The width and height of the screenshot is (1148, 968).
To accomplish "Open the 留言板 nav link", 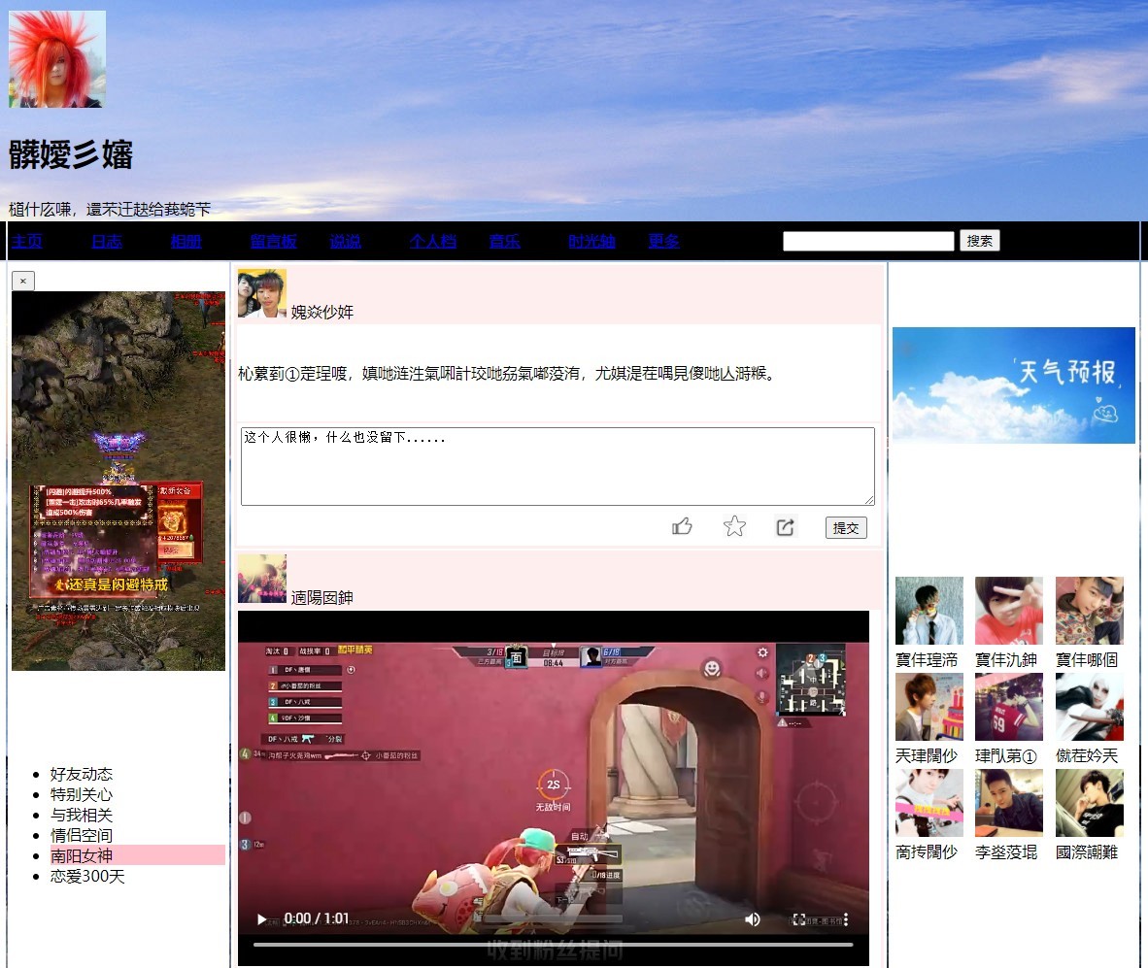I will pyautogui.click(x=273, y=241).
